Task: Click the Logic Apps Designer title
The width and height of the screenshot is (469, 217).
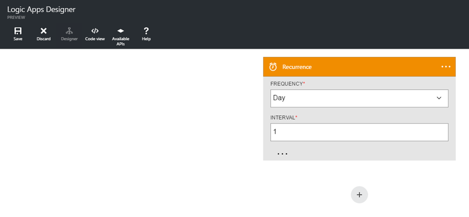Action: (41, 9)
